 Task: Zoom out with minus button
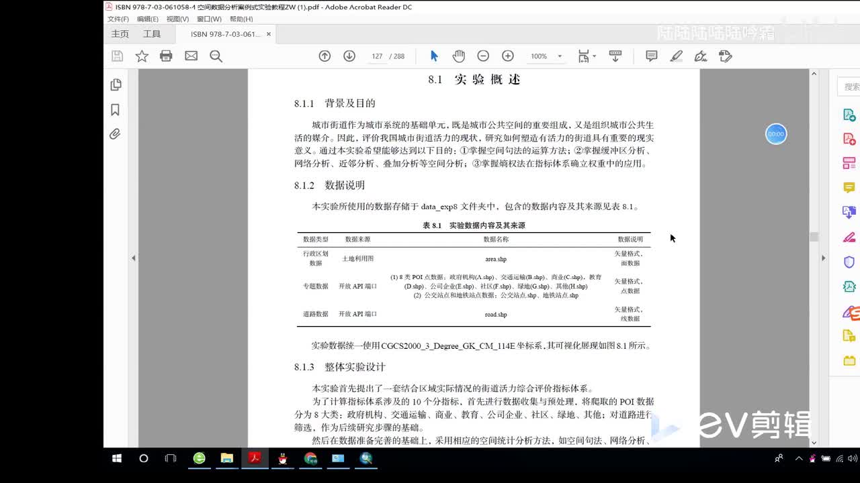pyautogui.click(x=483, y=56)
